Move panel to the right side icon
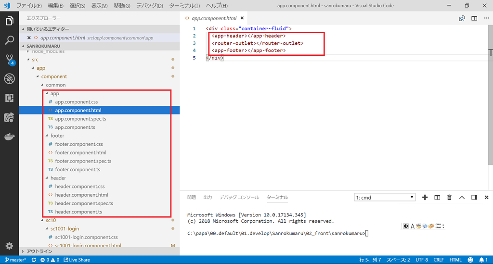This screenshot has width=493, height=264. pos(474,198)
